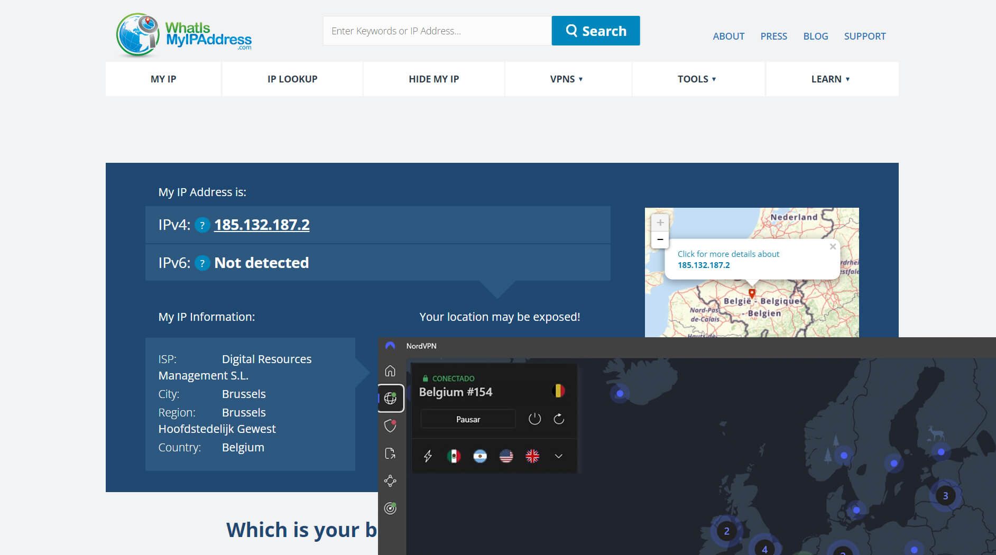Viewport: 996px width, 555px height.
Task: Select server cluster marker labeled 2
Action: click(726, 531)
